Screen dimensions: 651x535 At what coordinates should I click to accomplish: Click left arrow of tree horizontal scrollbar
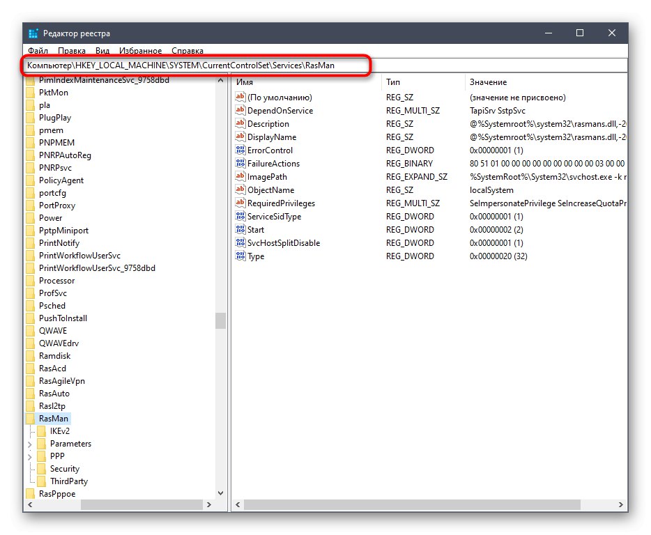[30, 505]
